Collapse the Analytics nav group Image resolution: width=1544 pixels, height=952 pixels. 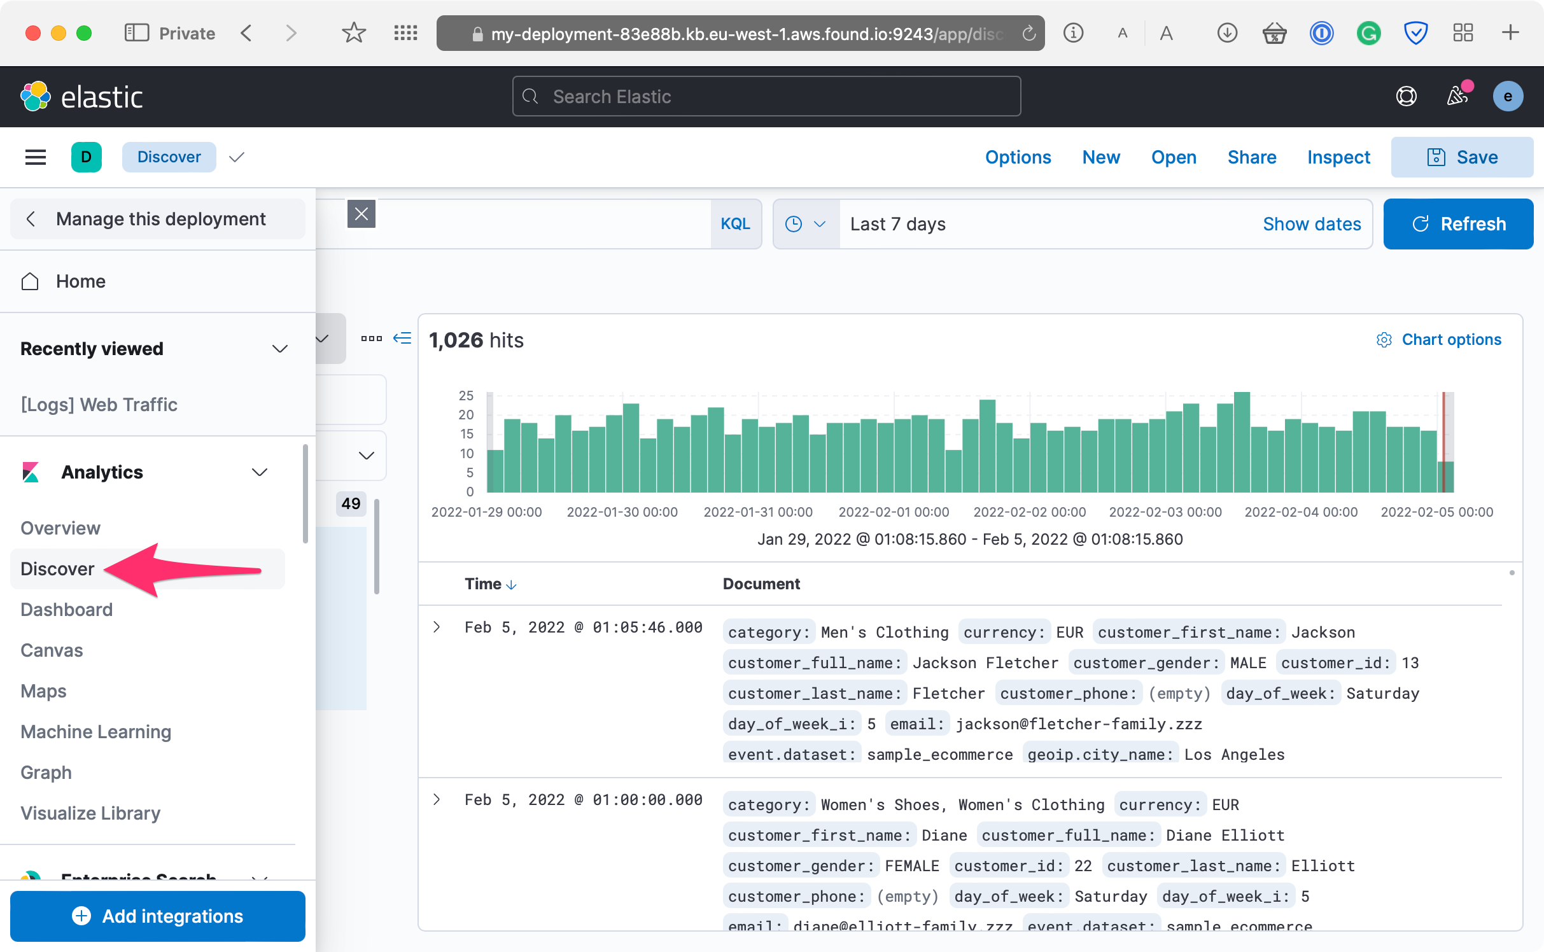[259, 472]
